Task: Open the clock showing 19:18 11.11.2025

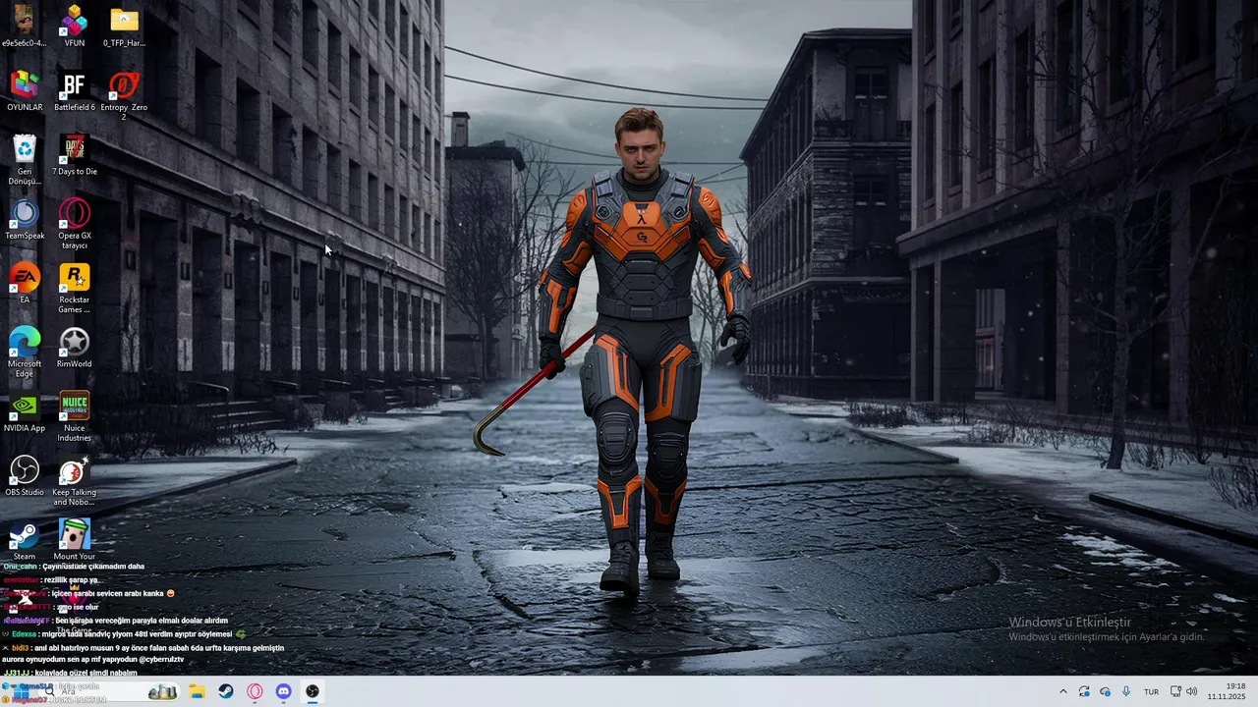Action: [1229, 691]
